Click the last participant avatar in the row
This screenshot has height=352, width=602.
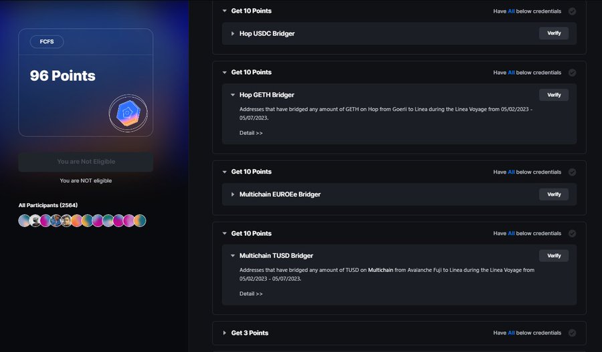click(x=140, y=220)
